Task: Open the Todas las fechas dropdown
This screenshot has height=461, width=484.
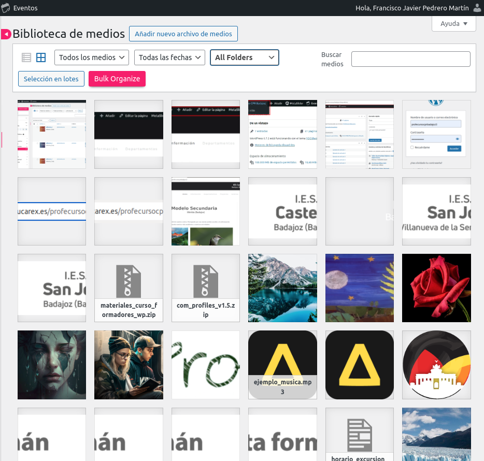Action: point(170,57)
